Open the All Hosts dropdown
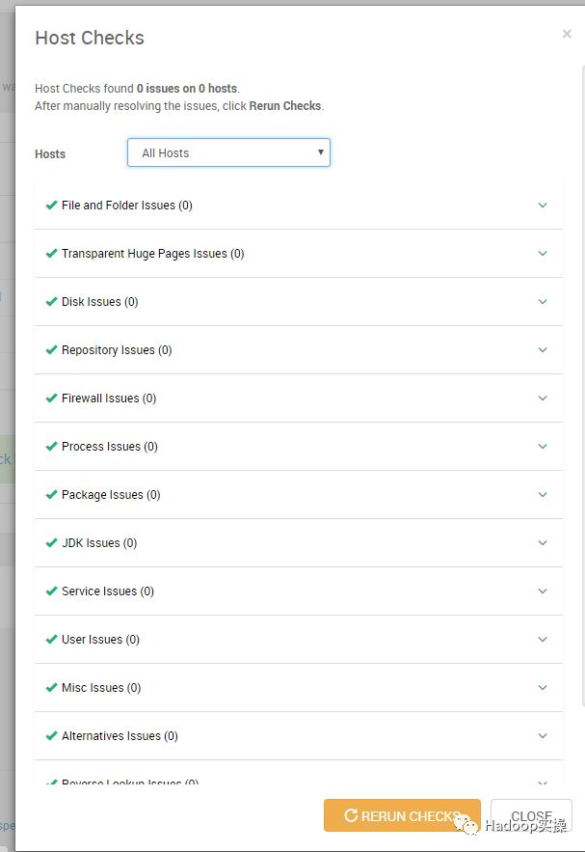Viewport: 585px width, 852px height. [x=228, y=152]
